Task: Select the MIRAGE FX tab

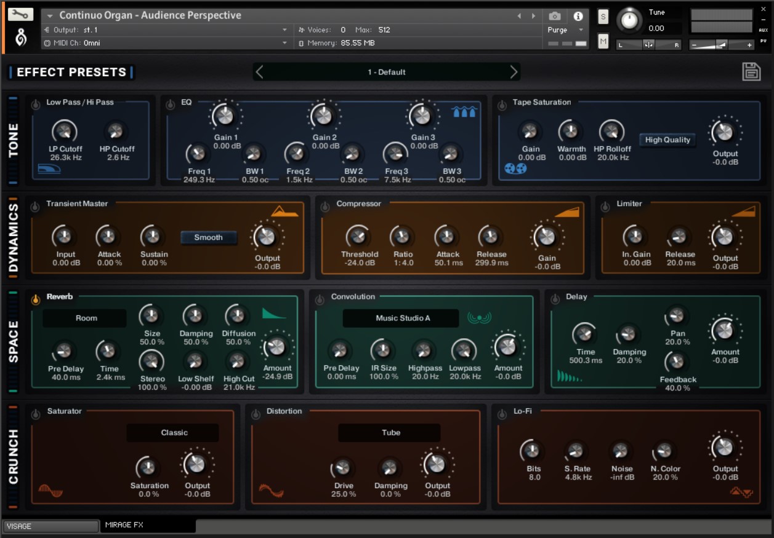Action: (x=148, y=525)
